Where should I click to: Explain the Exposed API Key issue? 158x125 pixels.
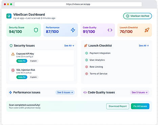(x=33, y=61)
